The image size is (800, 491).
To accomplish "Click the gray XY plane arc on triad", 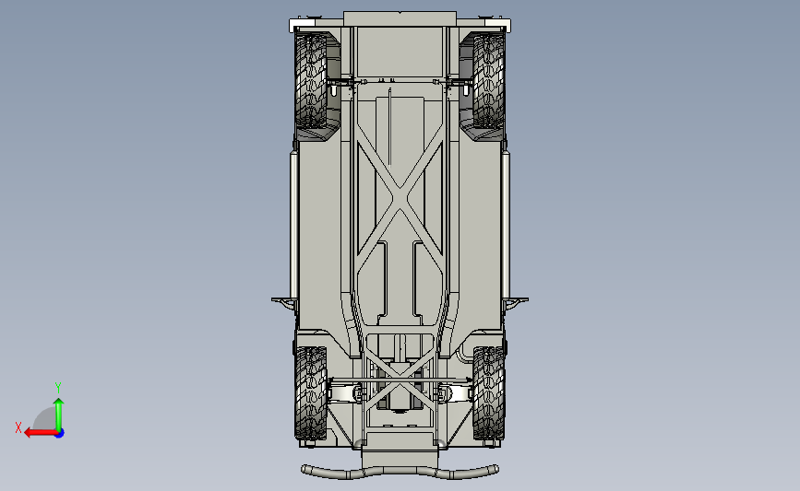I will click(x=45, y=418).
